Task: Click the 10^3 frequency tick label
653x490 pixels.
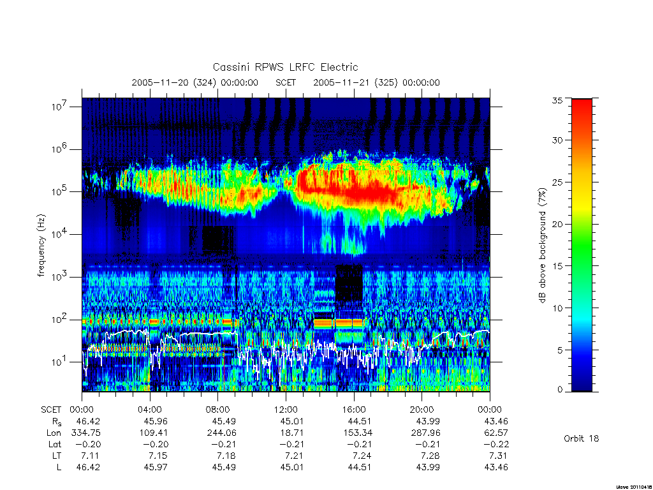Action: click(x=59, y=277)
